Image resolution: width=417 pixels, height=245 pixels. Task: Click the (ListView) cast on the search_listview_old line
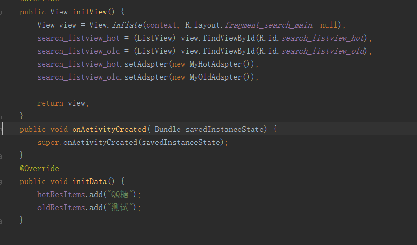tap(155, 51)
